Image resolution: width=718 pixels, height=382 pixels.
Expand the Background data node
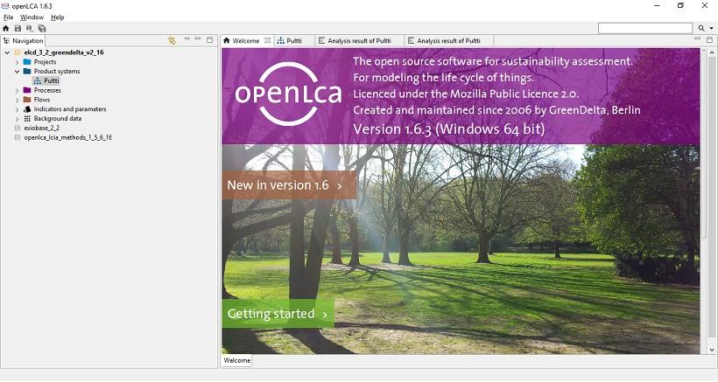click(x=17, y=119)
